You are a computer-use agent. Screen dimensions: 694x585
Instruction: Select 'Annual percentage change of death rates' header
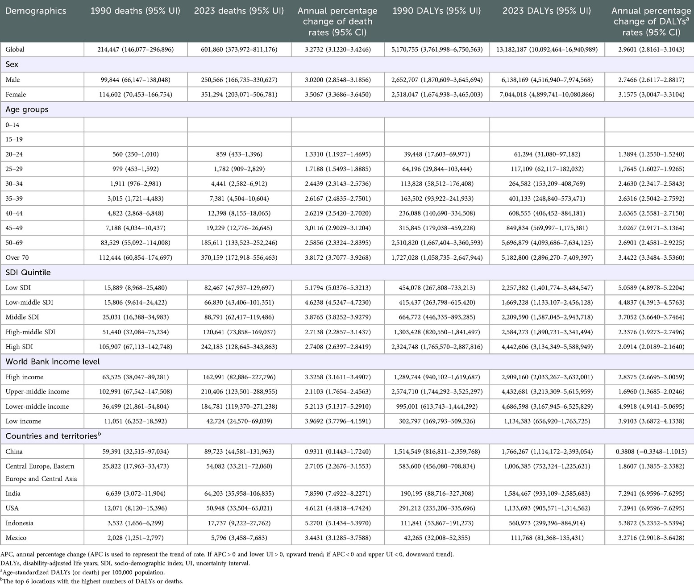(x=337, y=21)
